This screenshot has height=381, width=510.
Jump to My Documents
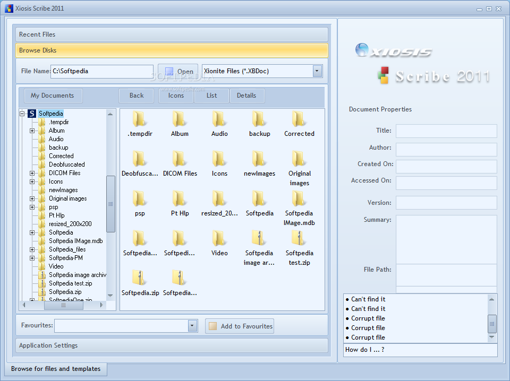pos(53,96)
